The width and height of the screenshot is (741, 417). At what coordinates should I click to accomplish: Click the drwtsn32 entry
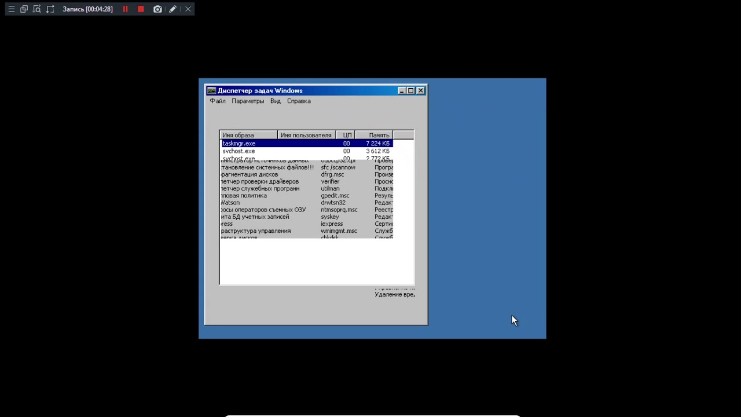[x=333, y=203]
